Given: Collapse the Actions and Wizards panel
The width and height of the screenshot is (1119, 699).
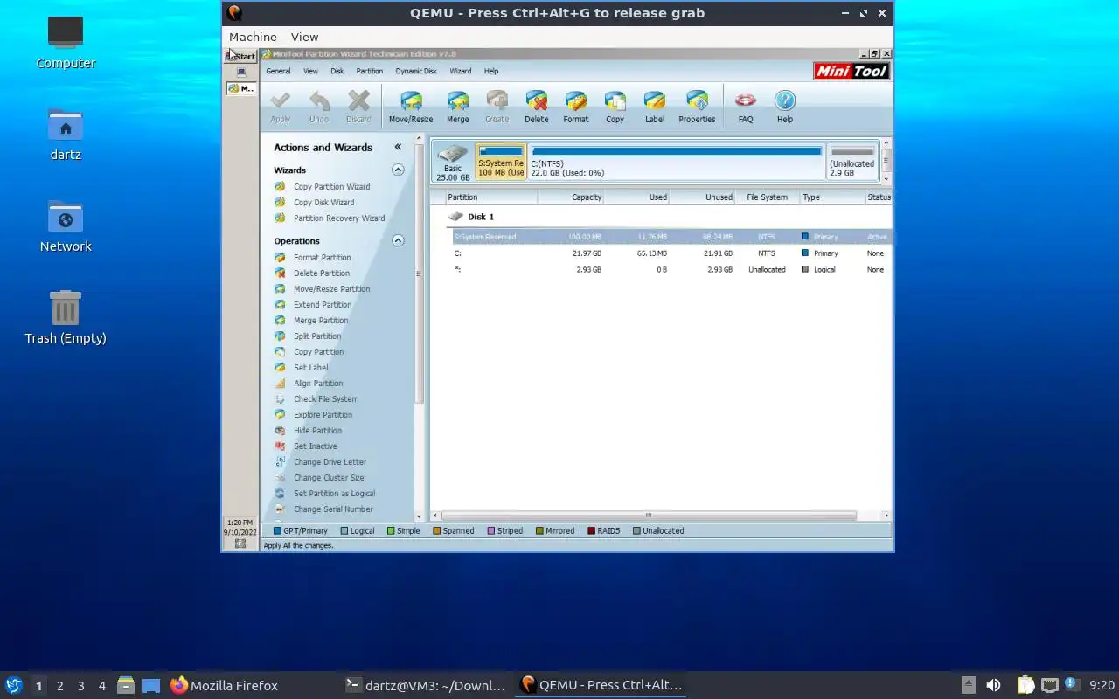Looking at the screenshot, I should click(x=398, y=147).
